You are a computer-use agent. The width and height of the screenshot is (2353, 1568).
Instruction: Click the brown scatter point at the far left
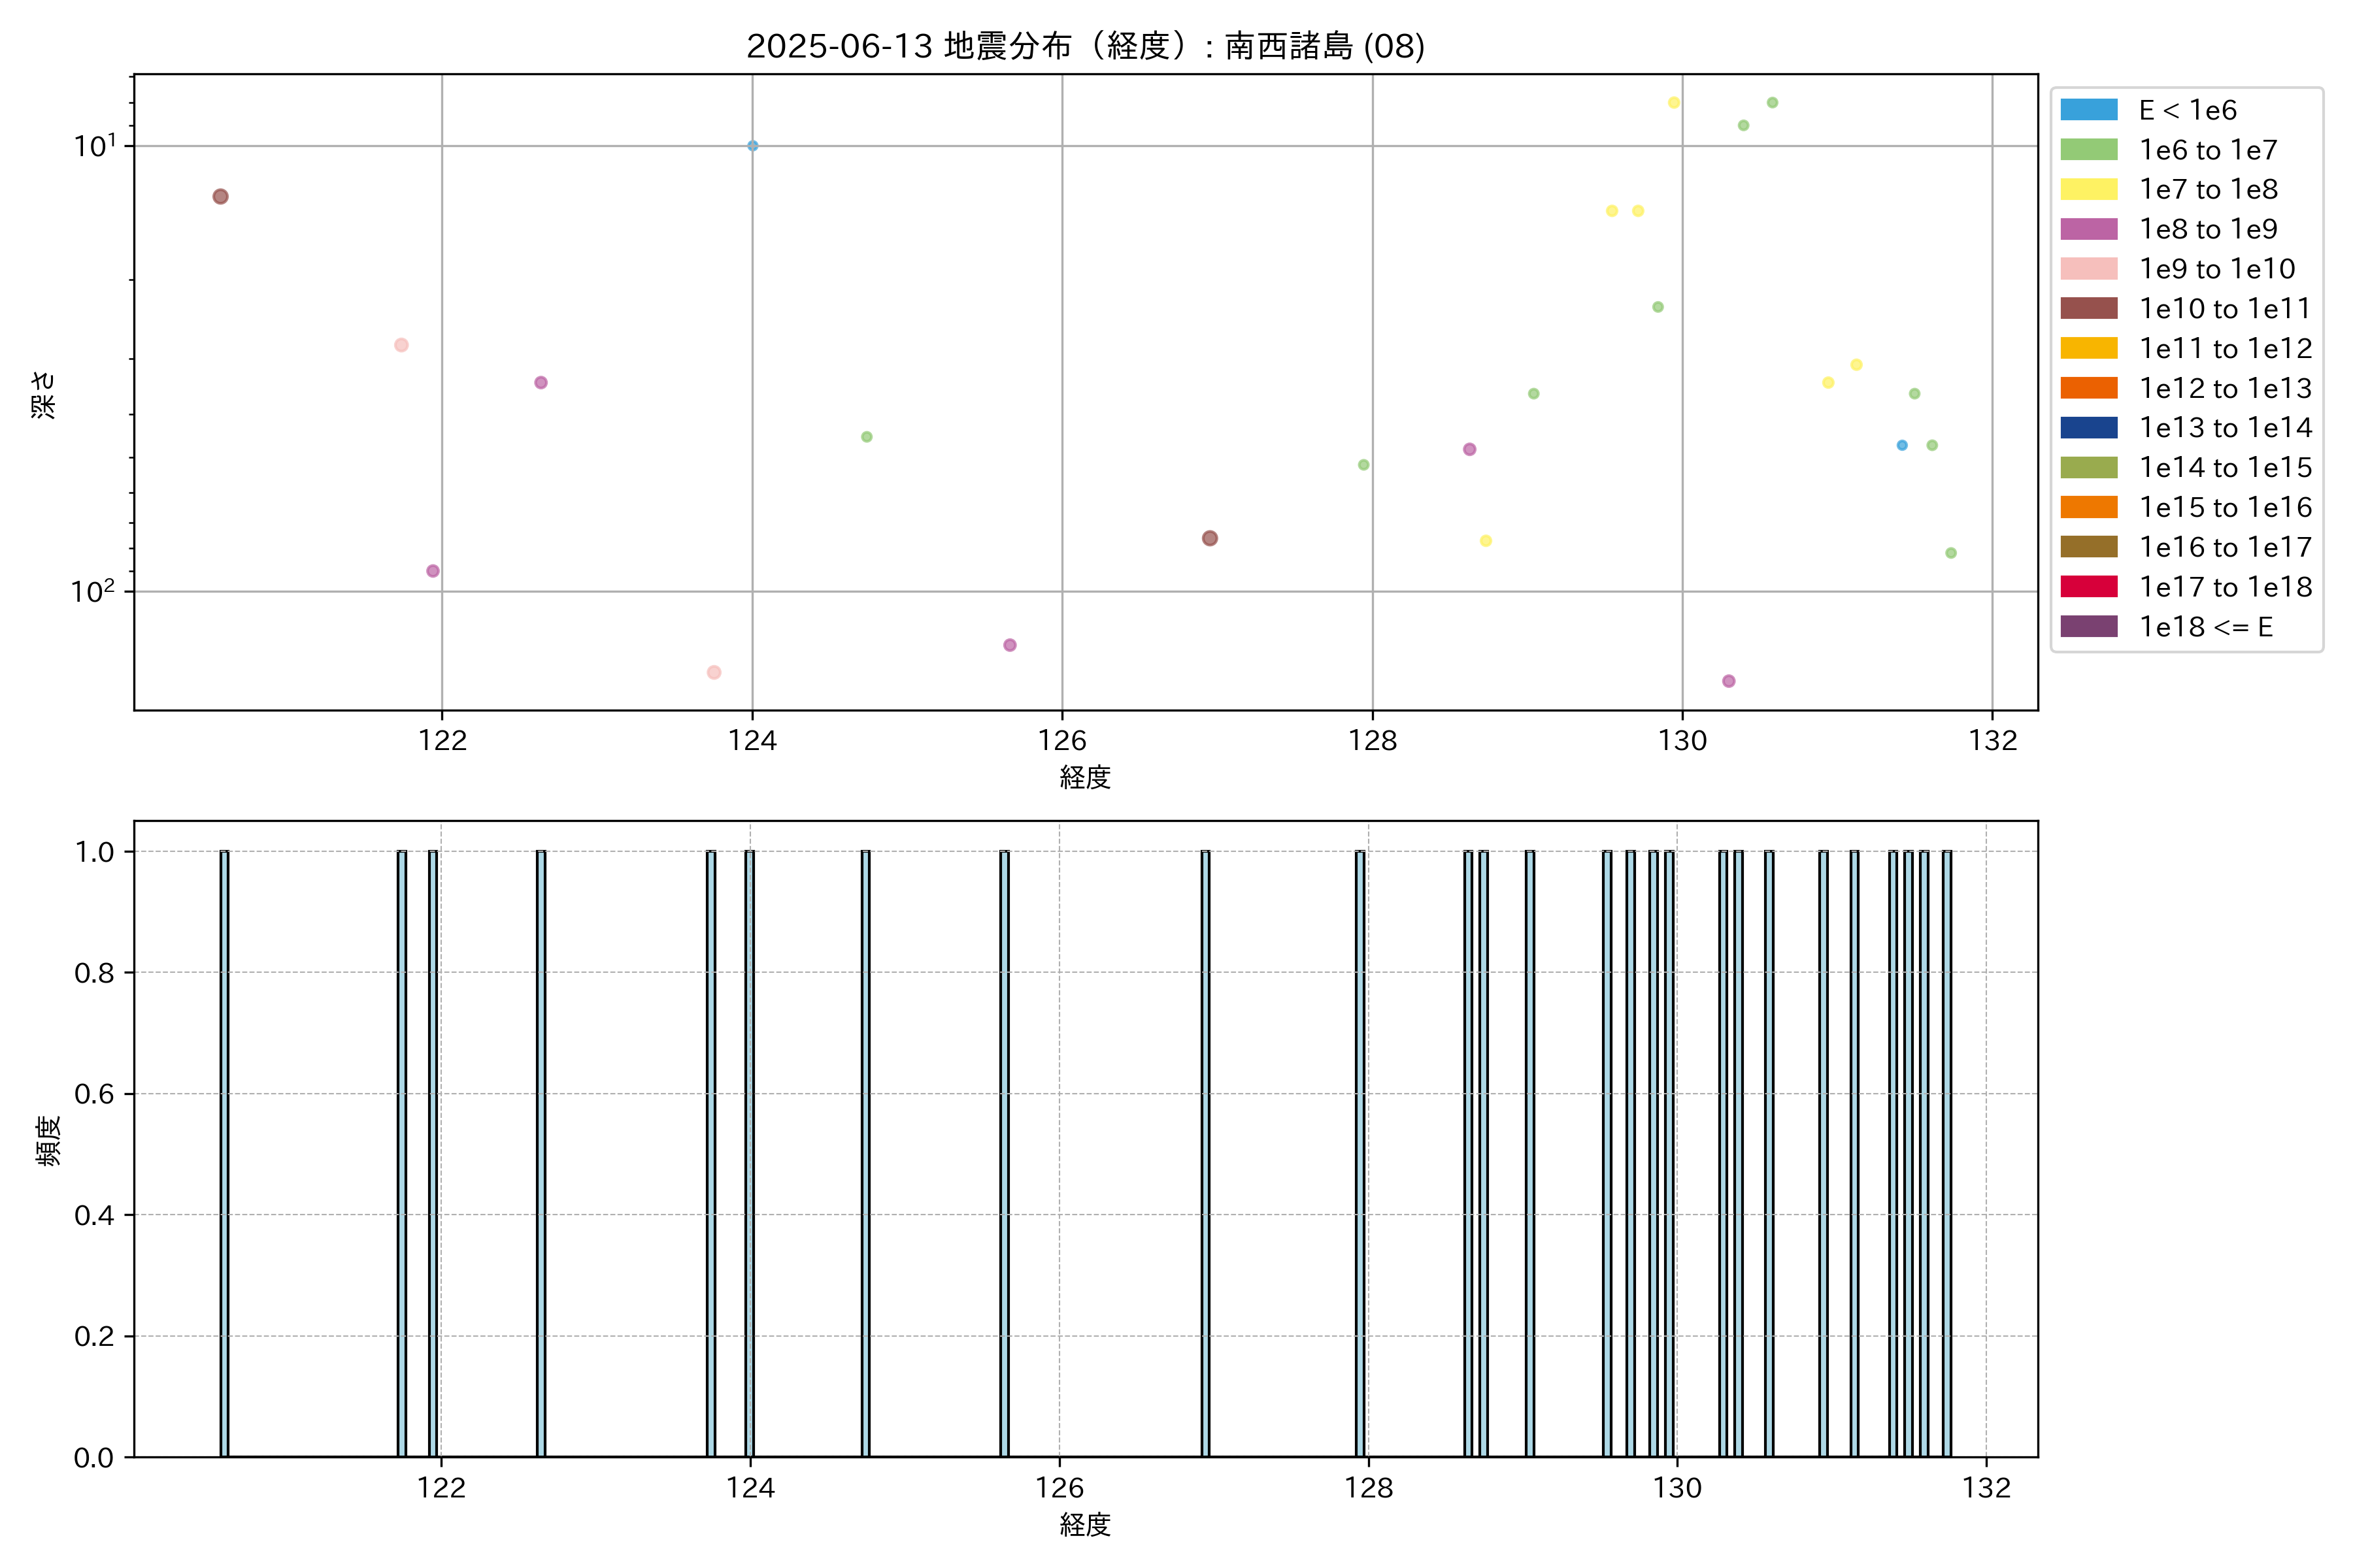coord(220,196)
